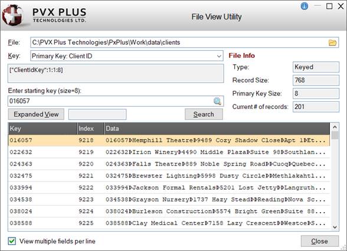Screen dimensions: 347x251
Task: Click scrollbar down arrow in record list
Action: [x=335, y=227]
